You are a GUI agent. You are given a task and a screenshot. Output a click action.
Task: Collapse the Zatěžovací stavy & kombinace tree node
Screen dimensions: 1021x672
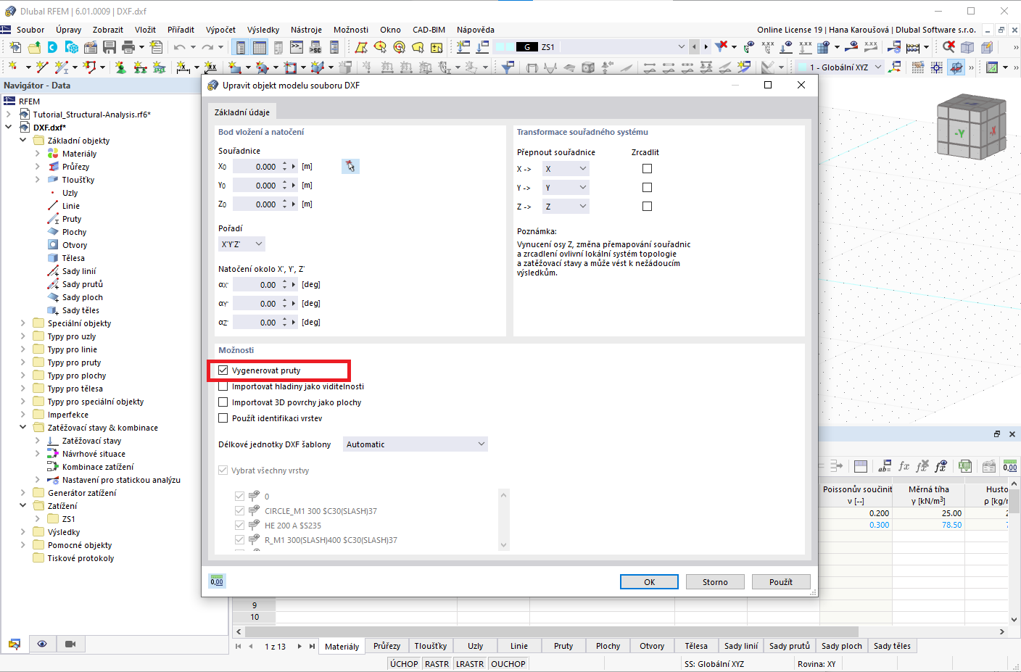pos(22,427)
